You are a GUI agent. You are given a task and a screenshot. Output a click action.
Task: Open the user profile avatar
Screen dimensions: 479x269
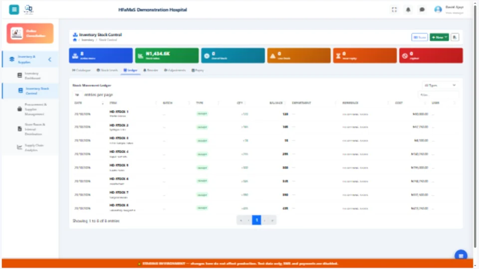point(438,10)
